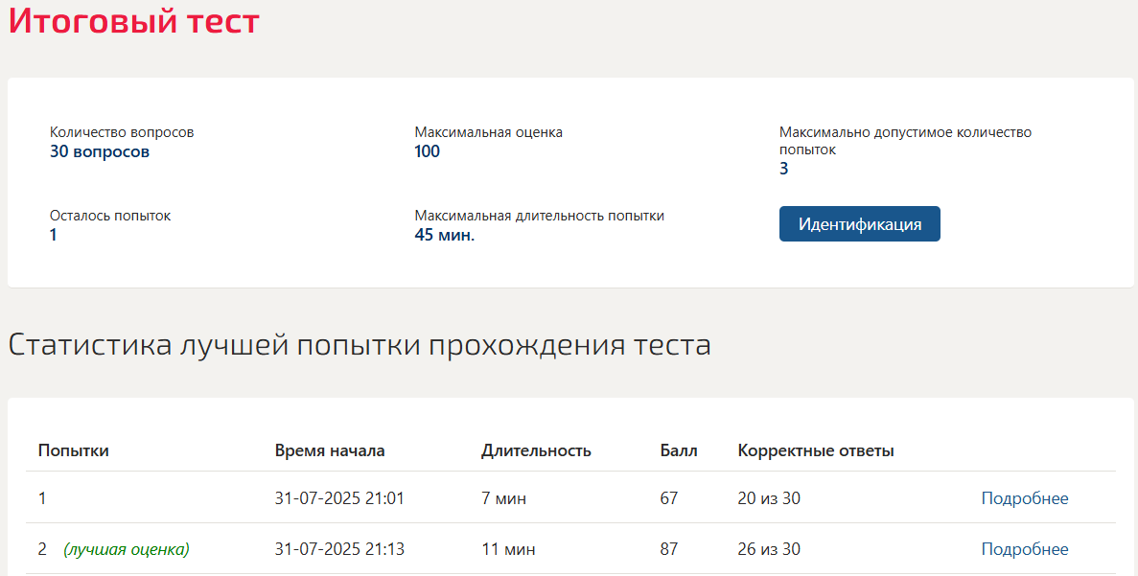Click the Балл column header

(x=679, y=450)
